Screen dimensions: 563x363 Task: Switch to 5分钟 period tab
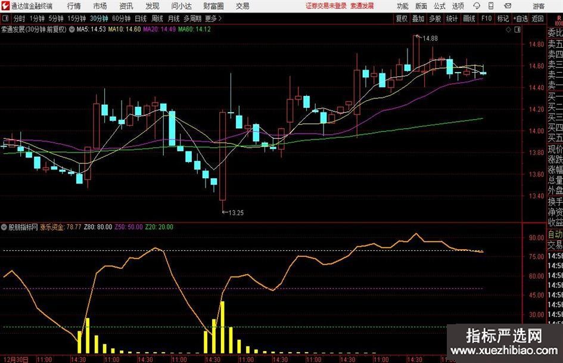(x=56, y=18)
